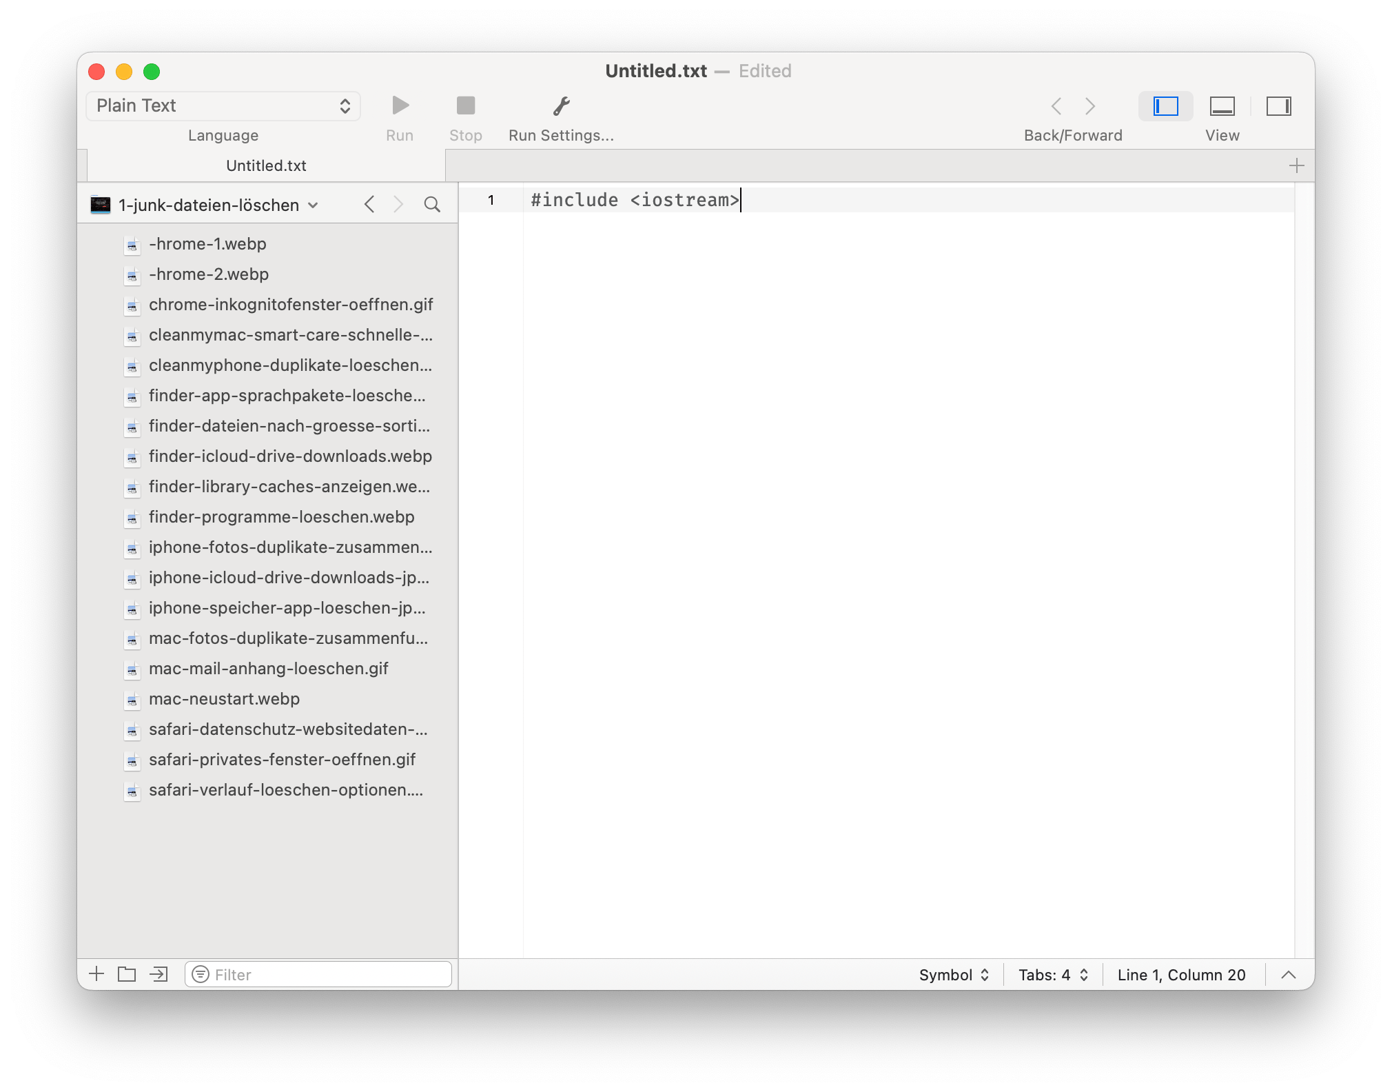Click the new folder icon in sidebar footer
Screen dimensions: 1392x1092
127,974
